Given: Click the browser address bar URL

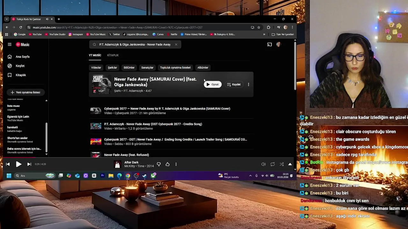Looking at the screenshot, I should pyautogui.click(x=117, y=27).
